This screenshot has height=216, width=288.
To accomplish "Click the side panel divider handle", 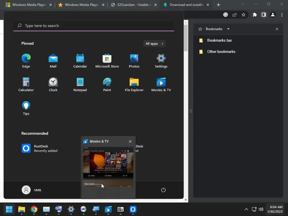I will tap(191, 111).
